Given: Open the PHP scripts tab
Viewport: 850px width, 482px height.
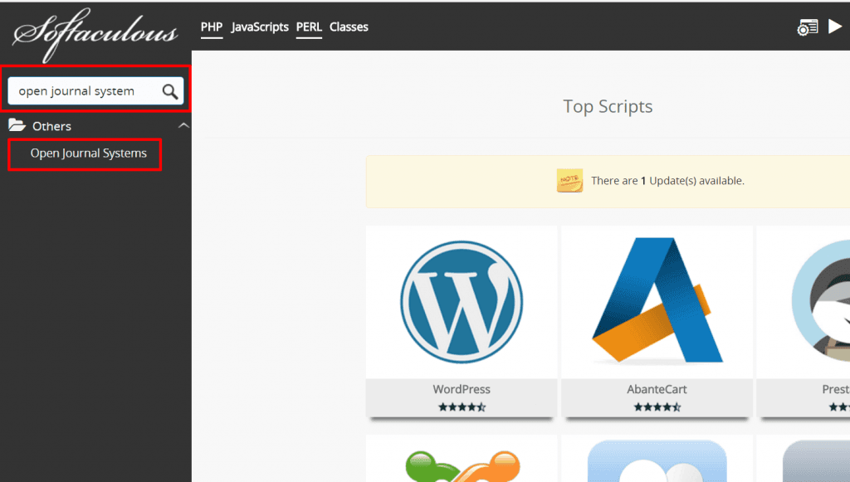Looking at the screenshot, I should point(212,27).
